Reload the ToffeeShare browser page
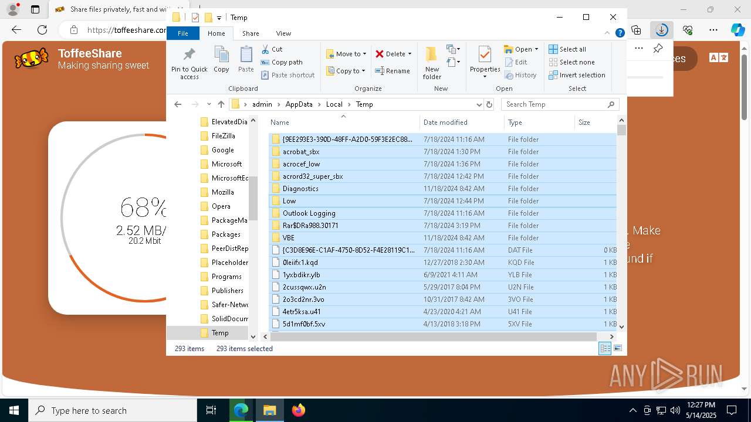This screenshot has height=422, width=751. tap(42, 30)
